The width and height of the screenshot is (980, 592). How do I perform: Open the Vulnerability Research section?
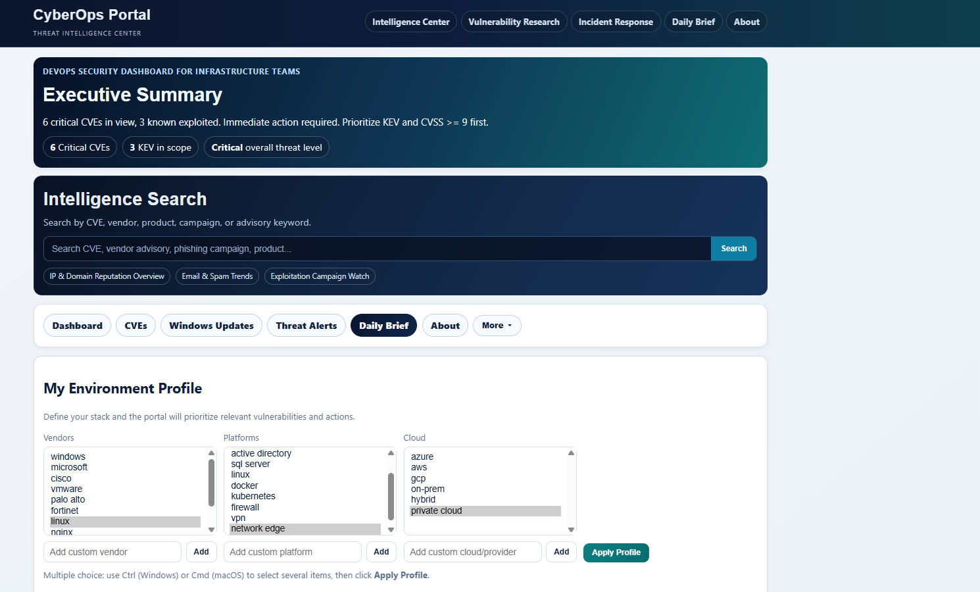[514, 21]
